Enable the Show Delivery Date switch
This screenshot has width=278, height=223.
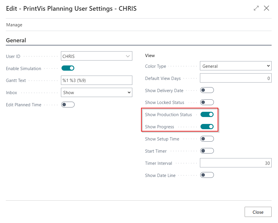click(x=207, y=90)
